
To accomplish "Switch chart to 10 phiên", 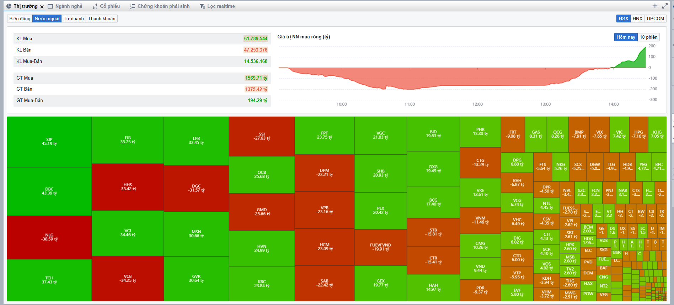I will (648, 37).
